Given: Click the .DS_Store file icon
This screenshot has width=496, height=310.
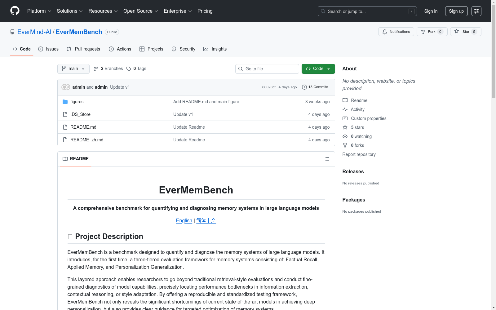Looking at the screenshot, I should (x=65, y=114).
